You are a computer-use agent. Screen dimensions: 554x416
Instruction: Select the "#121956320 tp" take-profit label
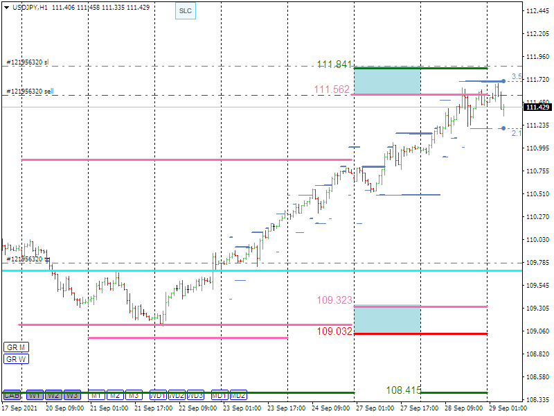tap(28, 259)
